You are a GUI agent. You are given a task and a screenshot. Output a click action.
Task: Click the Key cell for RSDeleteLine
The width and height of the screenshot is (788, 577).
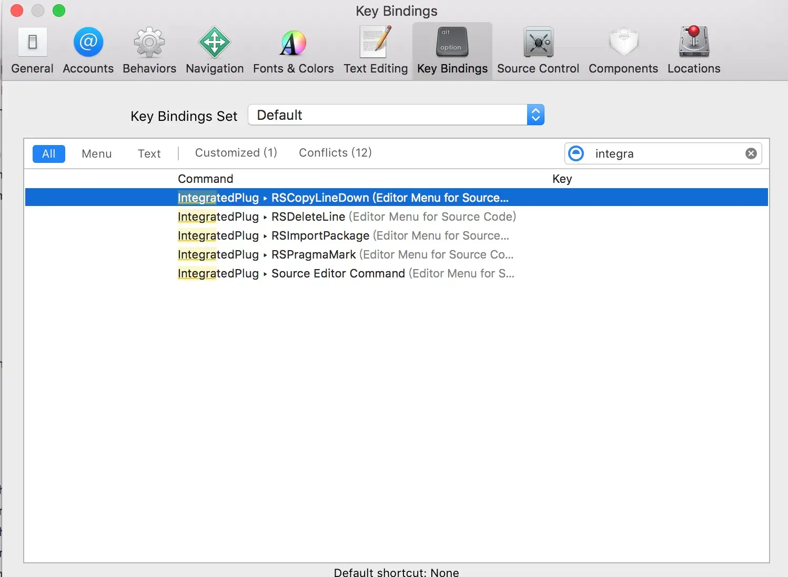(658, 217)
